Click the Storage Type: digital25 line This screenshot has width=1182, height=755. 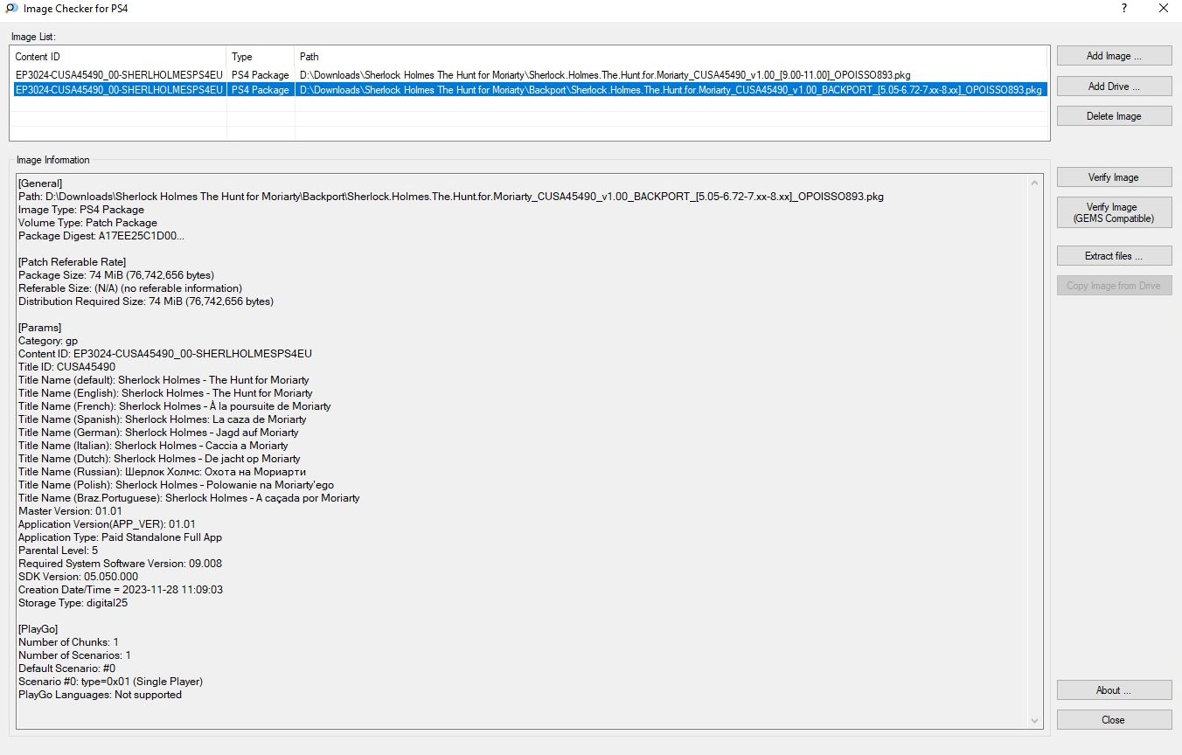click(x=73, y=603)
